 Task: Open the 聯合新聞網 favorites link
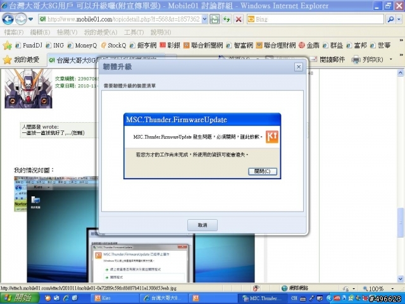[x=203, y=46]
